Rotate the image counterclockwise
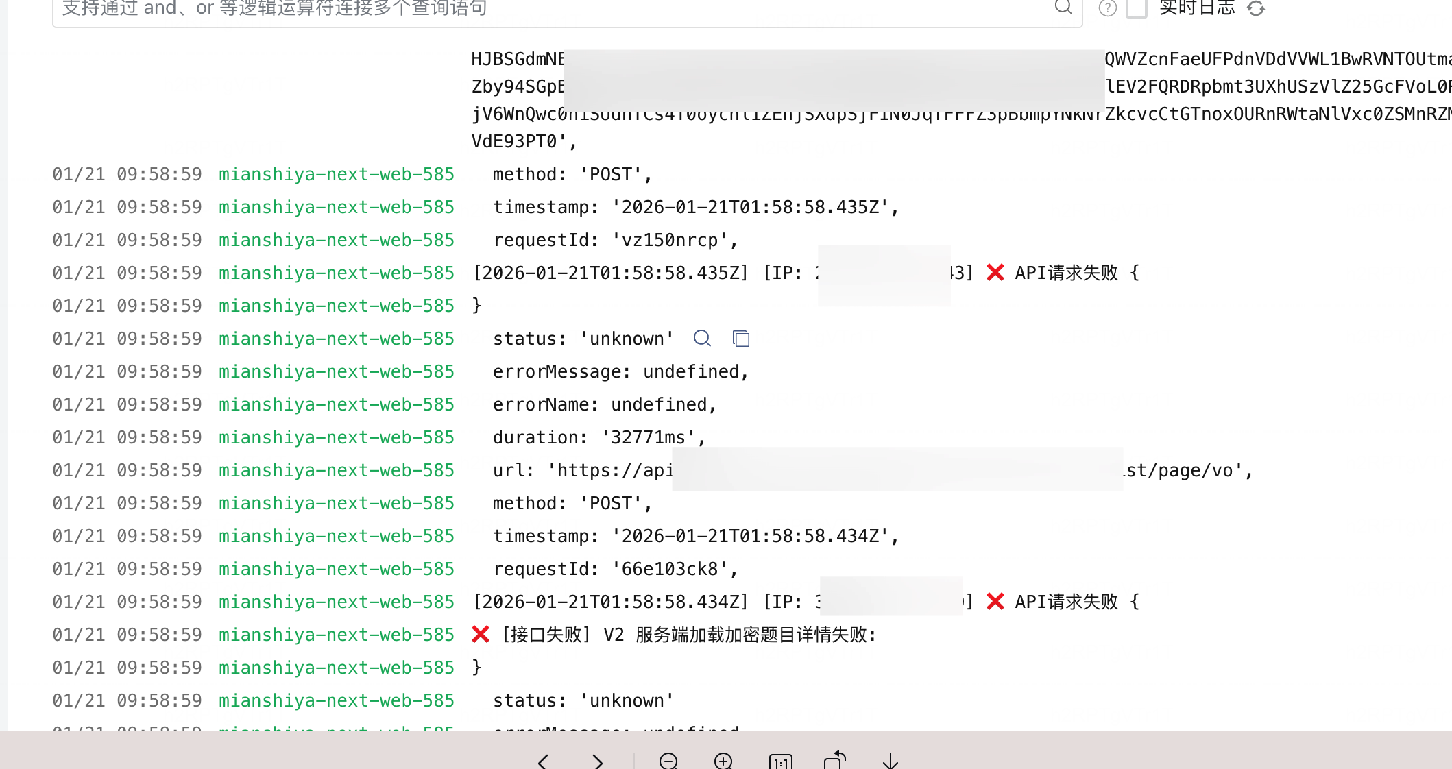Screen dimensions: 1452x769 [835, 760]
